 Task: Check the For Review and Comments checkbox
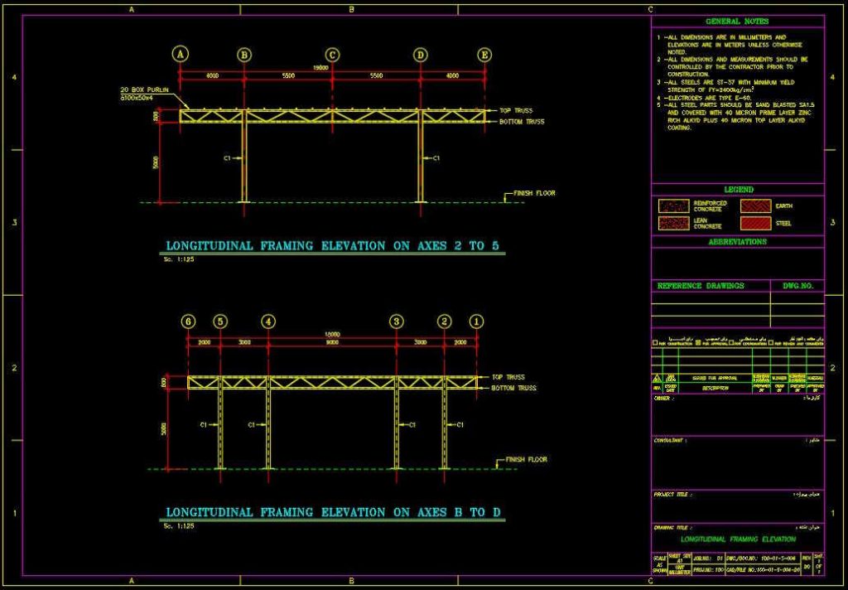pos(772,342)
